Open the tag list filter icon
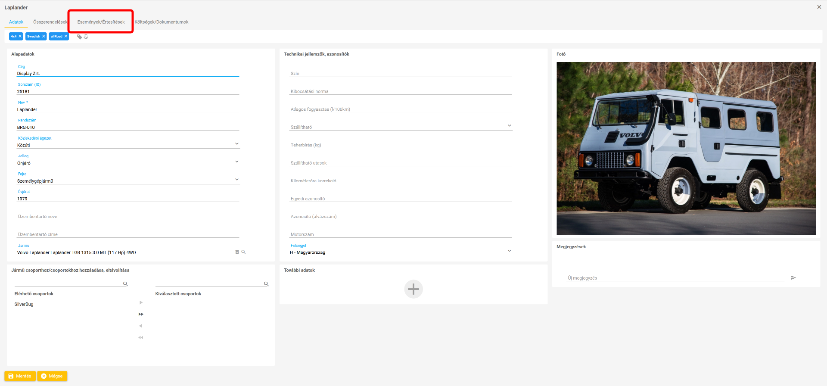 (x=86, y=37)
